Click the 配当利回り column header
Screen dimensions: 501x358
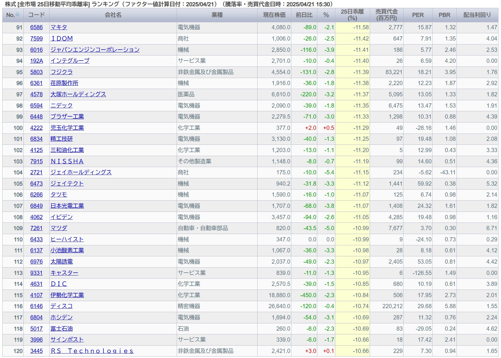coord(477,15)
